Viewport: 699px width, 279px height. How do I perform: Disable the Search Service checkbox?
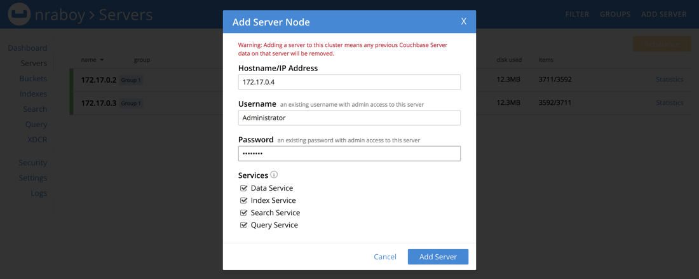tap(243, 213)
